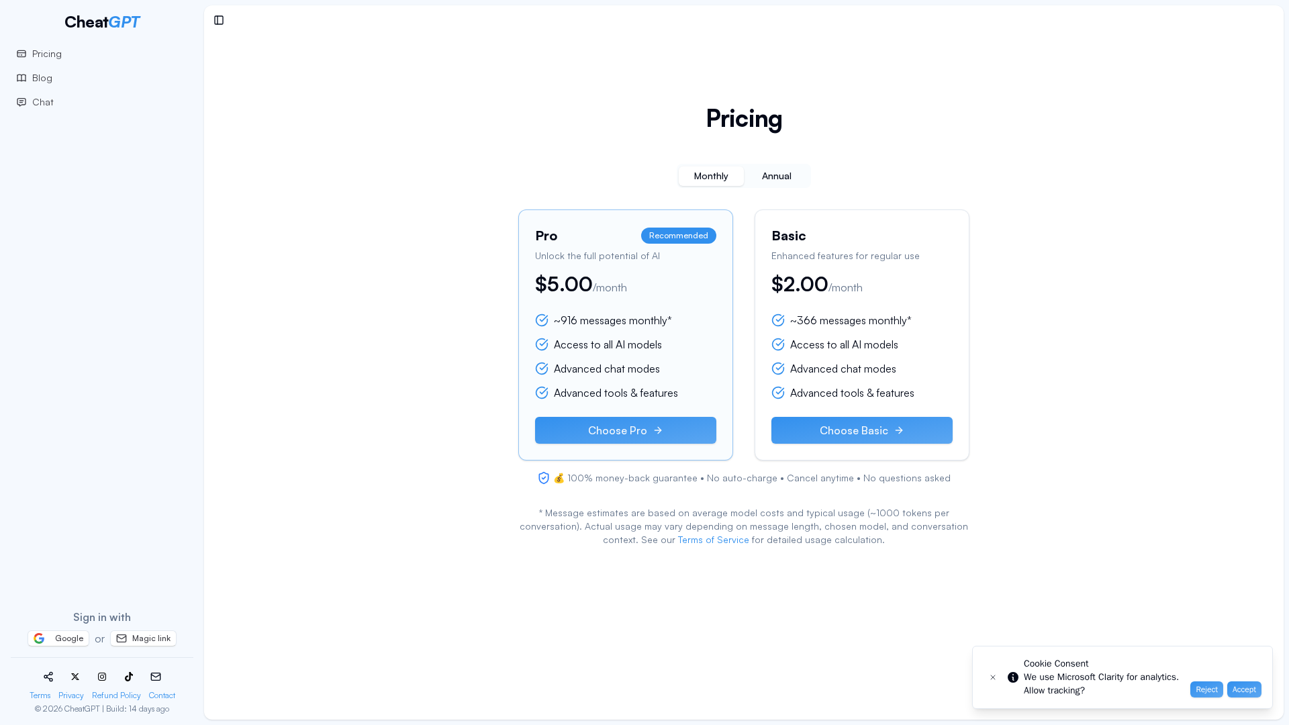1289x725 pixels.
Task: Select the Pricing icon in sidebar
Action: [x=21, y=54]
